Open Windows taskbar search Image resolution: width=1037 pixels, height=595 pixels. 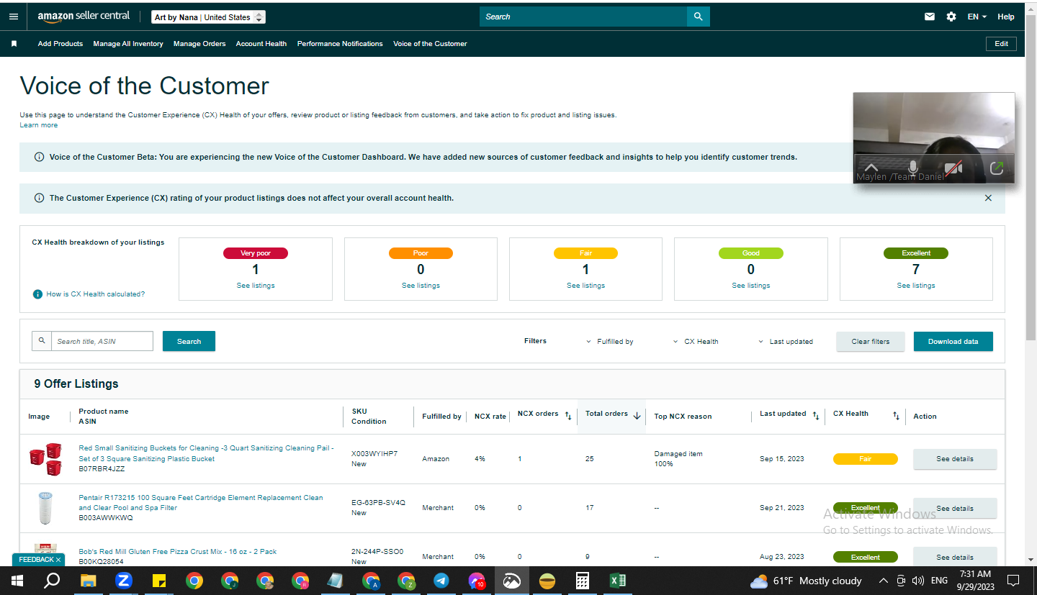coord(52,581)
